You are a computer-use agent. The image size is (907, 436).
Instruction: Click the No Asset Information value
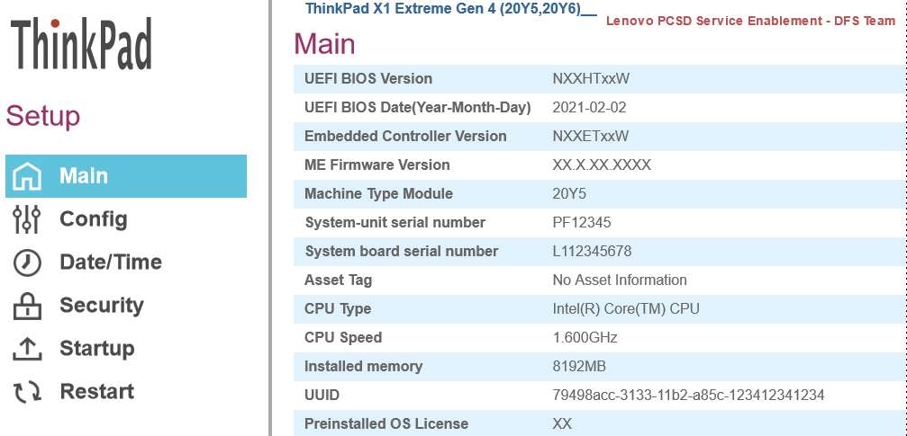[620, 280]
